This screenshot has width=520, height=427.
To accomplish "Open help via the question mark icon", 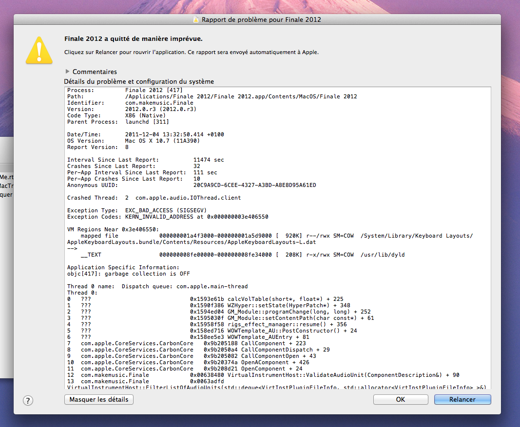I will [x=28, y=400].
